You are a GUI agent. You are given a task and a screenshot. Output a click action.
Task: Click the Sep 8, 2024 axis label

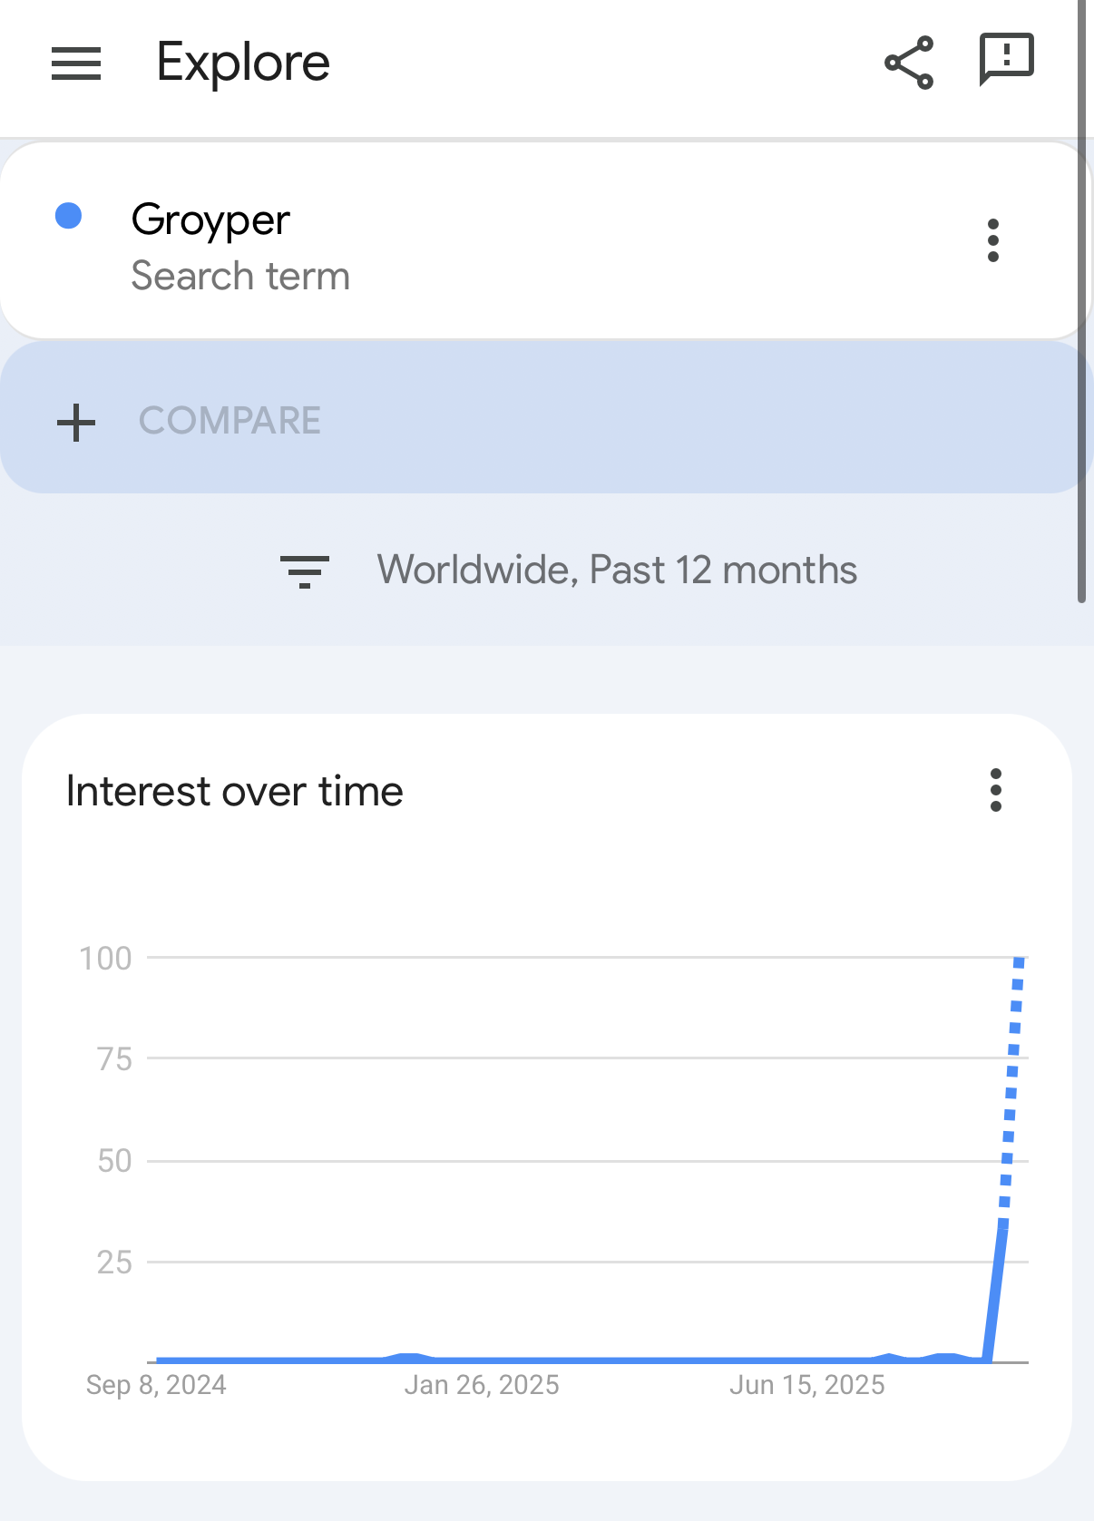point(156,1385)
